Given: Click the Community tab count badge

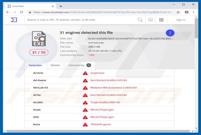Looking at the screenshot, I should (89, 65).
